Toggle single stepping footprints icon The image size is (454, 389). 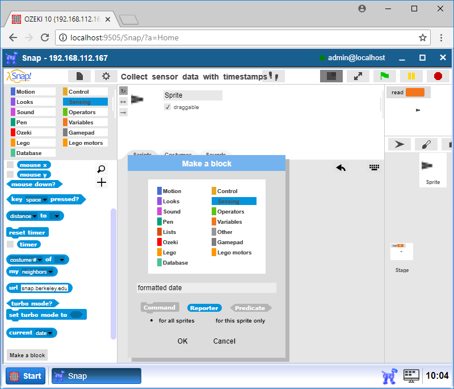(274, 76)
